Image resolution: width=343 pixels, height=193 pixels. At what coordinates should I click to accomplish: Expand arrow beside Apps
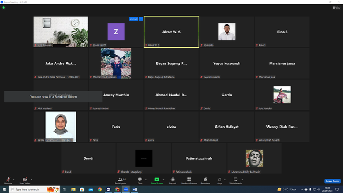tap(225, 180)
